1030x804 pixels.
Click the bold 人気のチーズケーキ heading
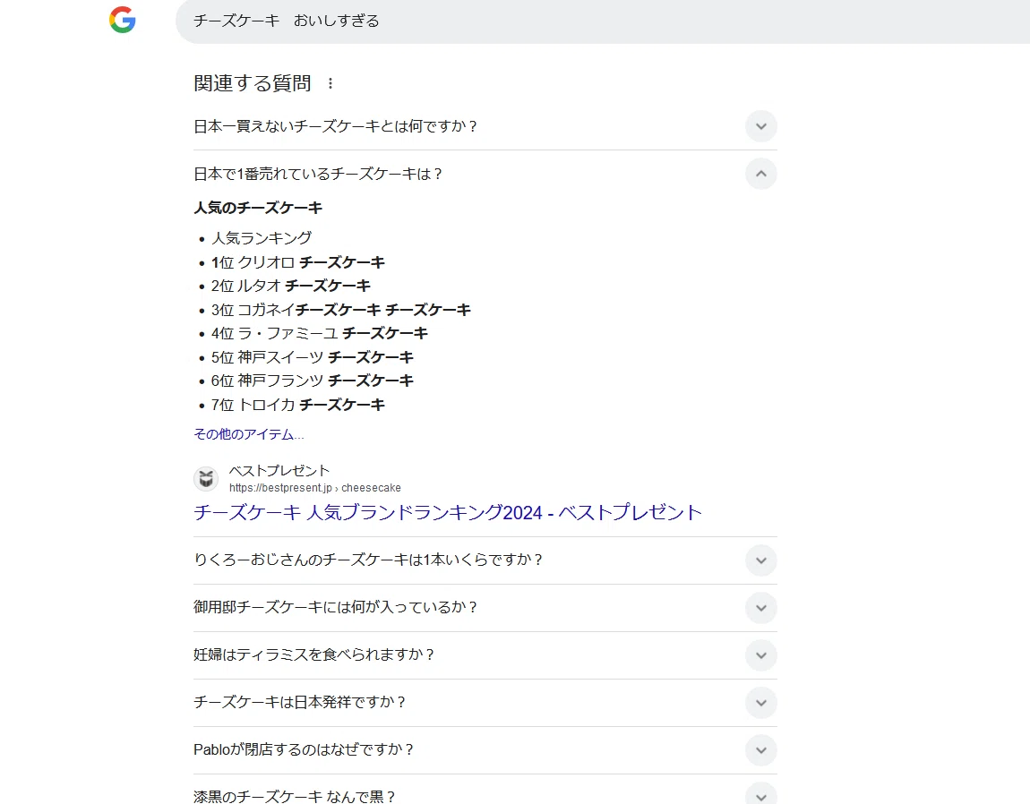point(258,208)
